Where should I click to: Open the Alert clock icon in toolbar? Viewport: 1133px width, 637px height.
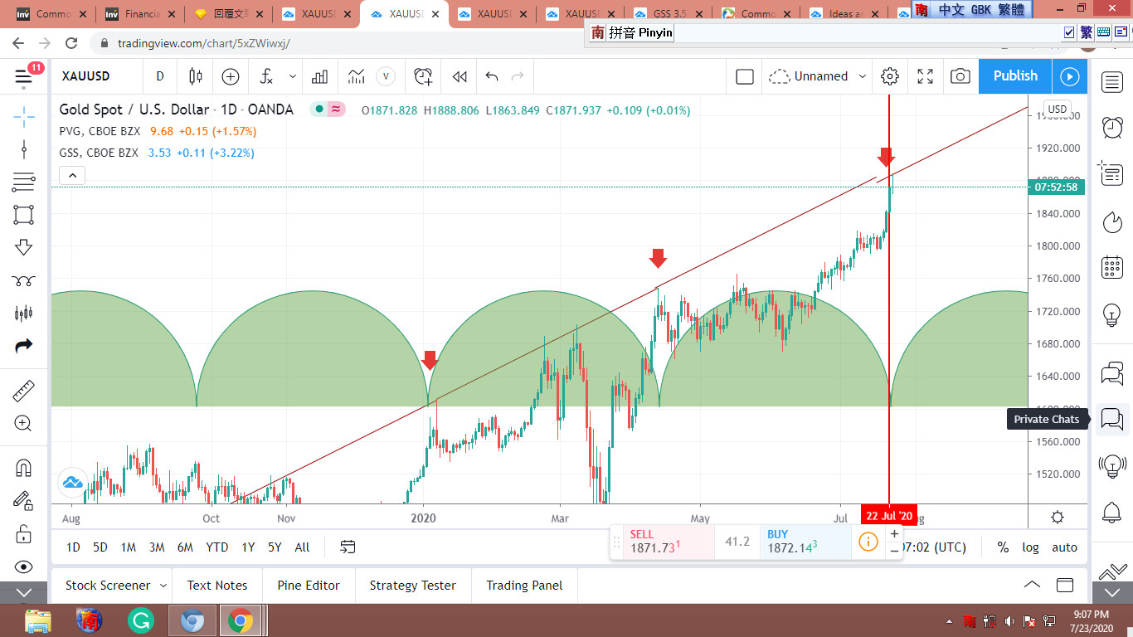click(423, 76)
